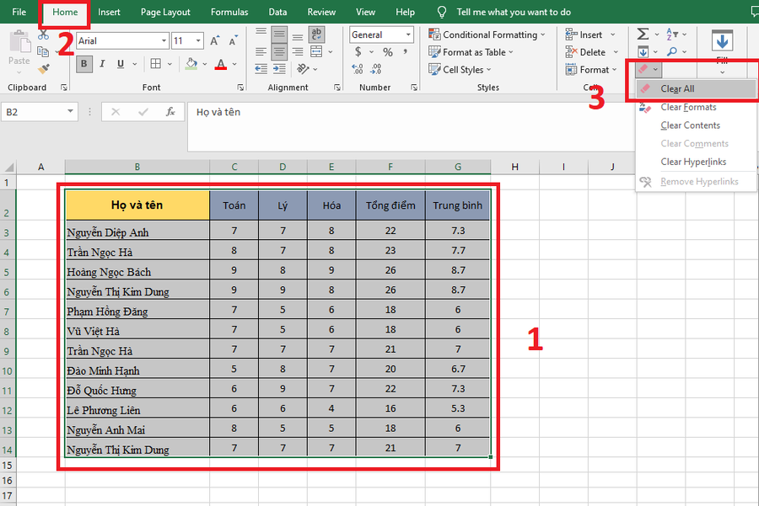The width and height of the screenshot is (759, 506).
Task: Apply Percent Style
Action: click(x=388, y=51)
